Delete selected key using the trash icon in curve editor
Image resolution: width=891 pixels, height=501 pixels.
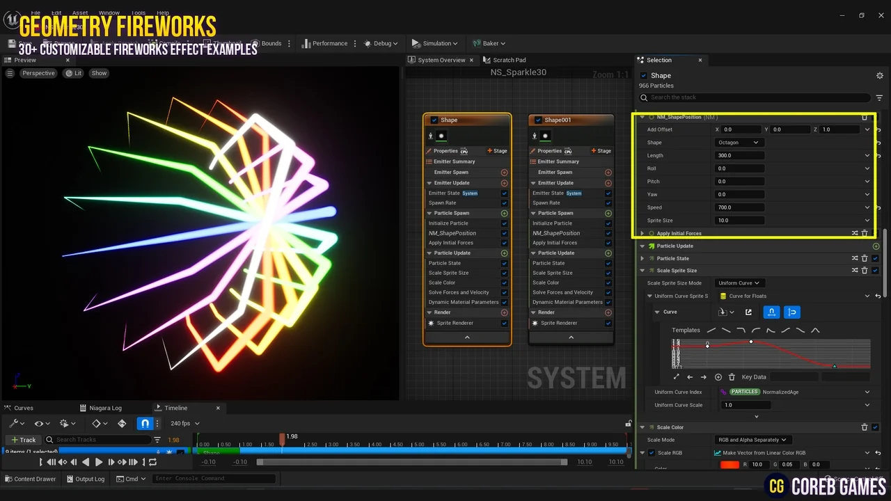[x=732, y=377]
